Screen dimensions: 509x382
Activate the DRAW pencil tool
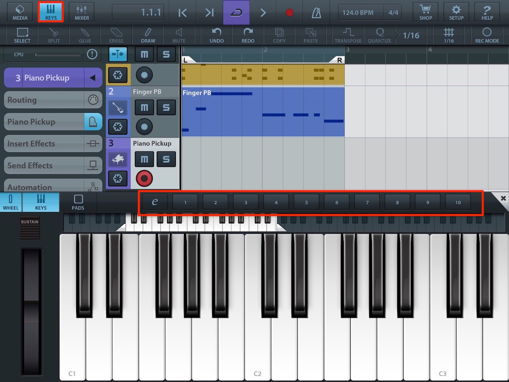(148, 35)
